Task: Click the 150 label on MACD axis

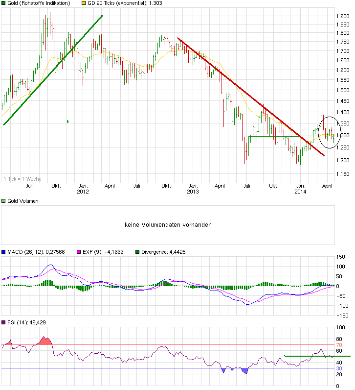Action: click(x=341, y=257)
